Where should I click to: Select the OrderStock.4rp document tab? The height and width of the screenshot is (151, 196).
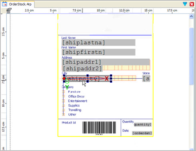[18, 4]
